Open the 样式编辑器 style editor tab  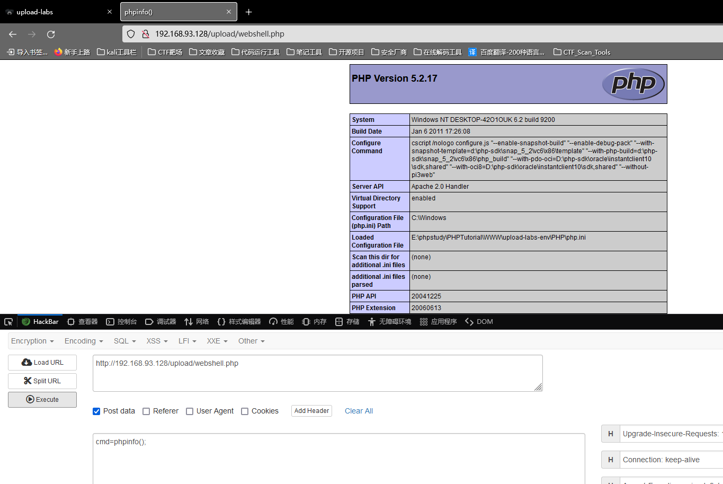coord(239,322)
